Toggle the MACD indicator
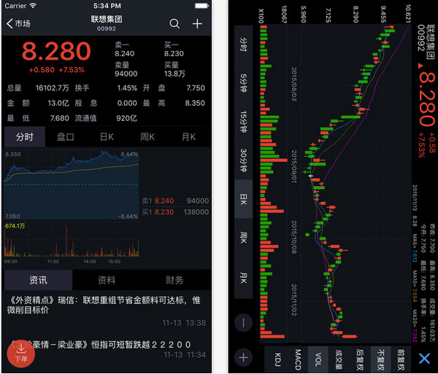Image resolution: width=438 pixels, height=374 pixels. tap(298, 359)
